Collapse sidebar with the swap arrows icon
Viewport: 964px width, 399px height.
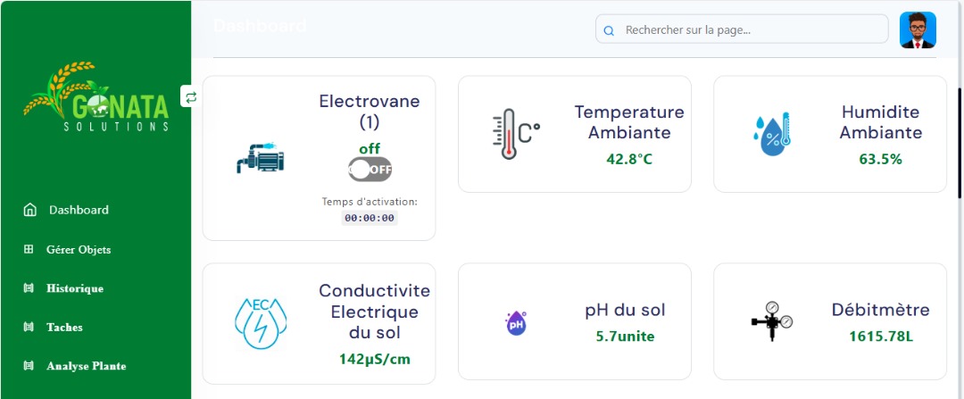(191, 97)
